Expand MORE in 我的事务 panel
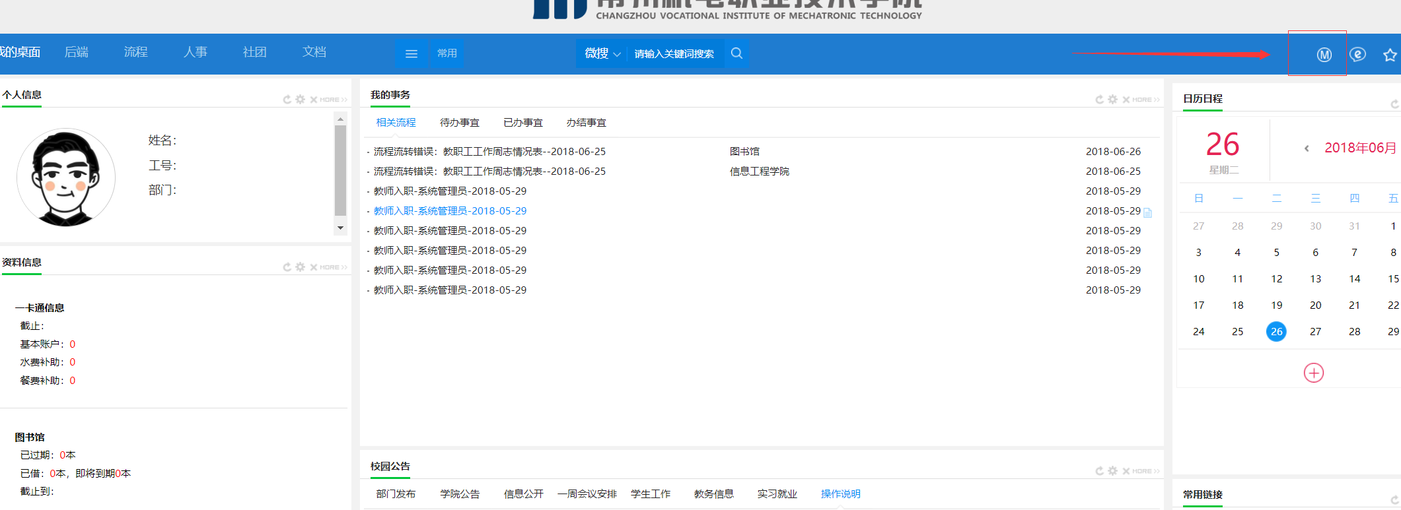 pyautogui.click(x=1145, y=100)
